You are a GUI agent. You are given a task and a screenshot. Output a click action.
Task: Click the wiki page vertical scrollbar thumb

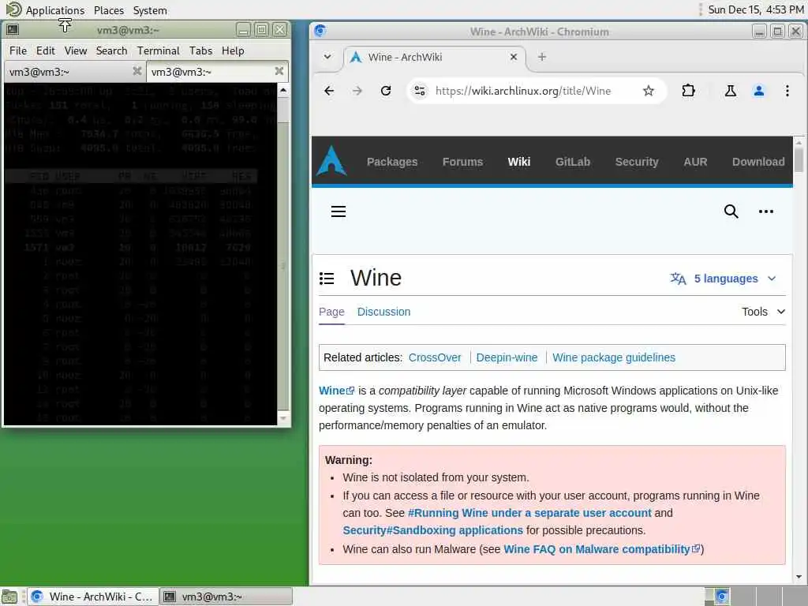coord(799,160)
